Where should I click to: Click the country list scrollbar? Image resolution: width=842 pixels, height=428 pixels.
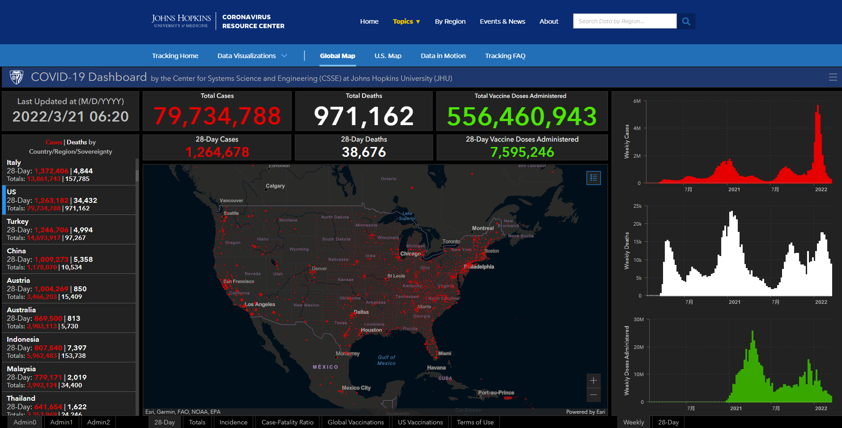click(x=137, y=286)
